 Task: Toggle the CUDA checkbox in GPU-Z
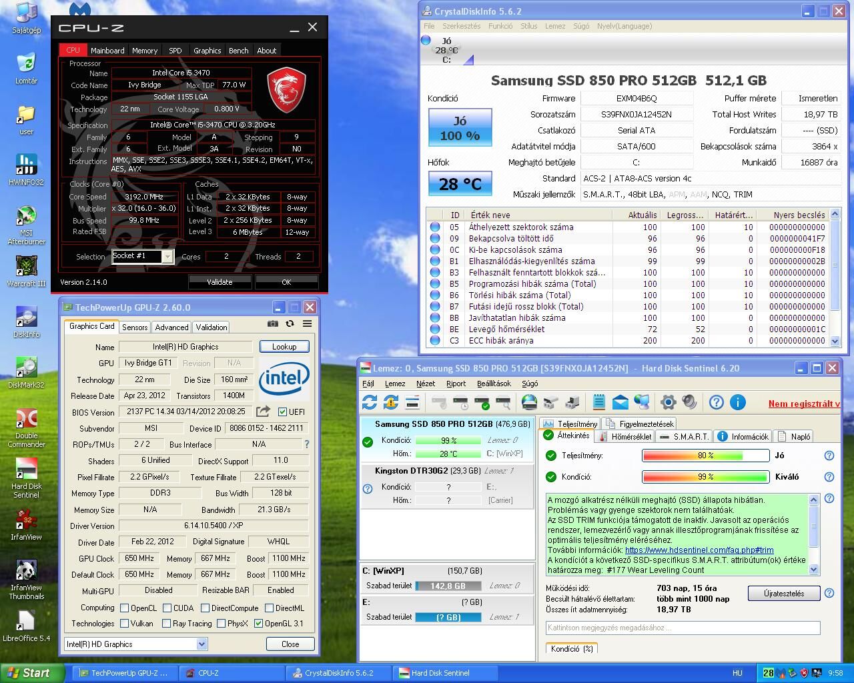coord(167,608)
